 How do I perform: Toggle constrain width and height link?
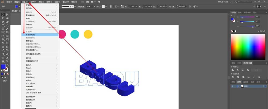(x=170, y=6)
